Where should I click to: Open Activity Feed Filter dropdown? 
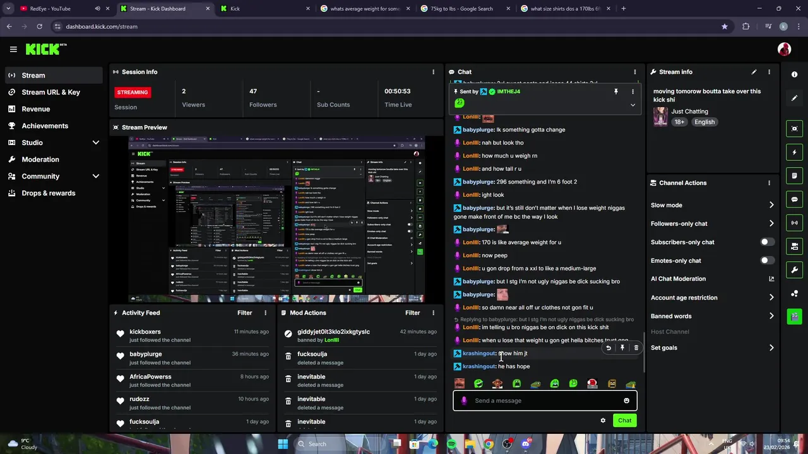244,313
